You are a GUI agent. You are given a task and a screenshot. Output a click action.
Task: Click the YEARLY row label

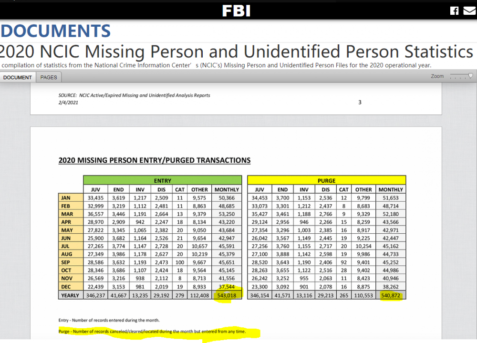pyautogui.click(x=70, y=296)
